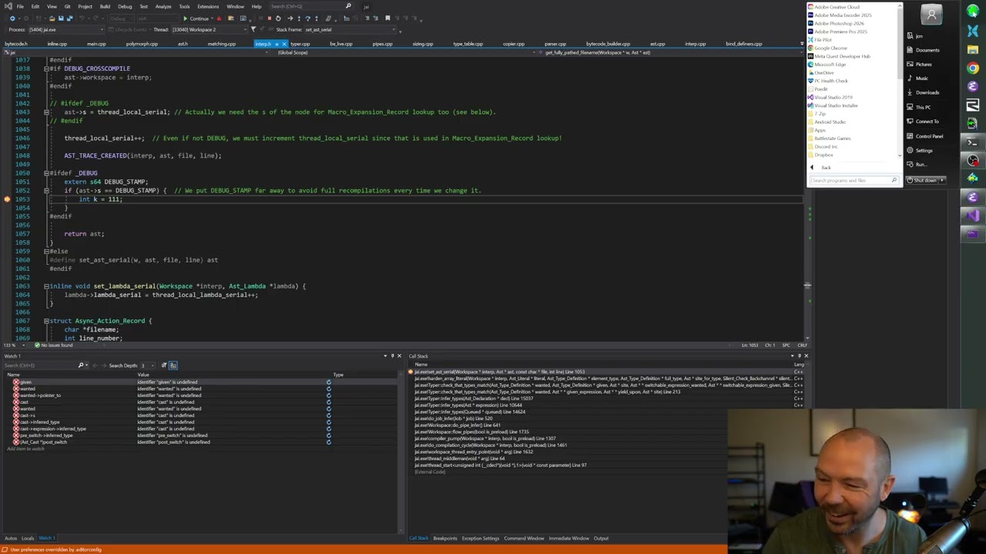986x554 pixels.
Task: Open the Search Depth dropdown in Watch
Action: (148, 365)
